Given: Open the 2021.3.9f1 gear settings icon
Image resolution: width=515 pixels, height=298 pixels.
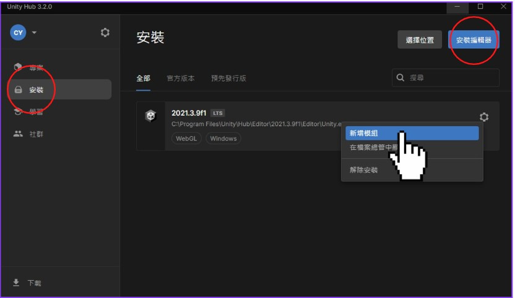Looking at the screenshot, I should pos(484,117).
